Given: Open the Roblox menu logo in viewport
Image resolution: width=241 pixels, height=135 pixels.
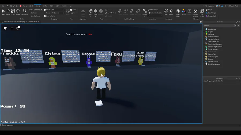Looking at the screenshot, I should coord(5,28).
